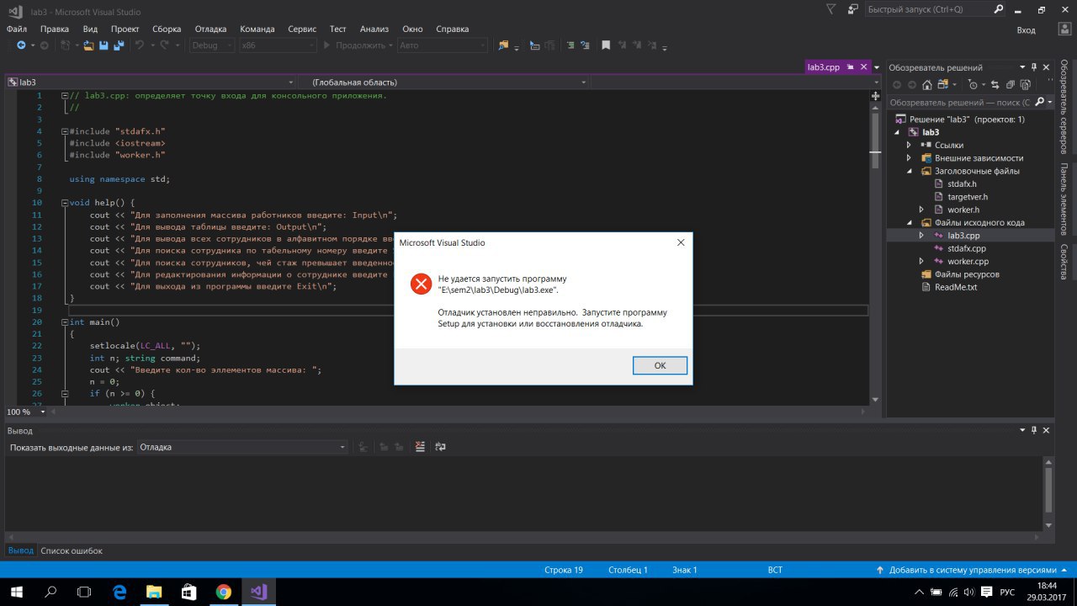
Task: Open the Отладка menu
Action: [210, 29]
